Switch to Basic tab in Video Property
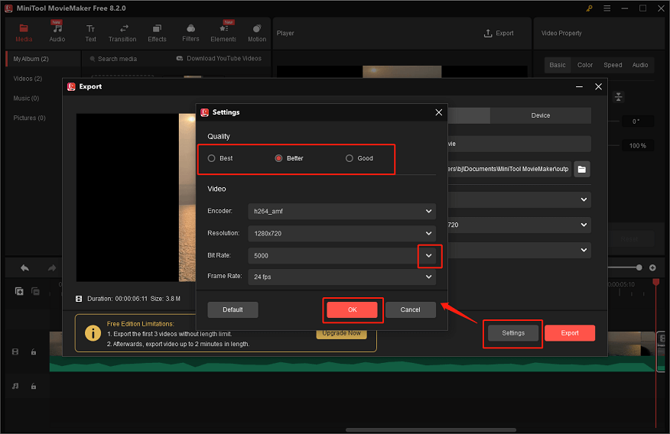 click(558, 65)
